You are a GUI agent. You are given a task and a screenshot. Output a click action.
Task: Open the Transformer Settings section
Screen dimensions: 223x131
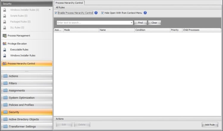tap(27, 126)
